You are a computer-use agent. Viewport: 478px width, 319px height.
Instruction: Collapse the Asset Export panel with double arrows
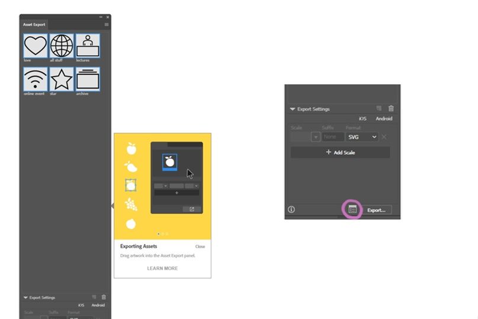pos(101,17)
